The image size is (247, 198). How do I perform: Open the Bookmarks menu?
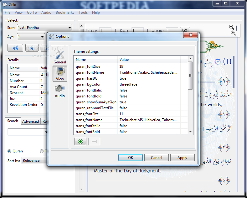tap(65, 12)
